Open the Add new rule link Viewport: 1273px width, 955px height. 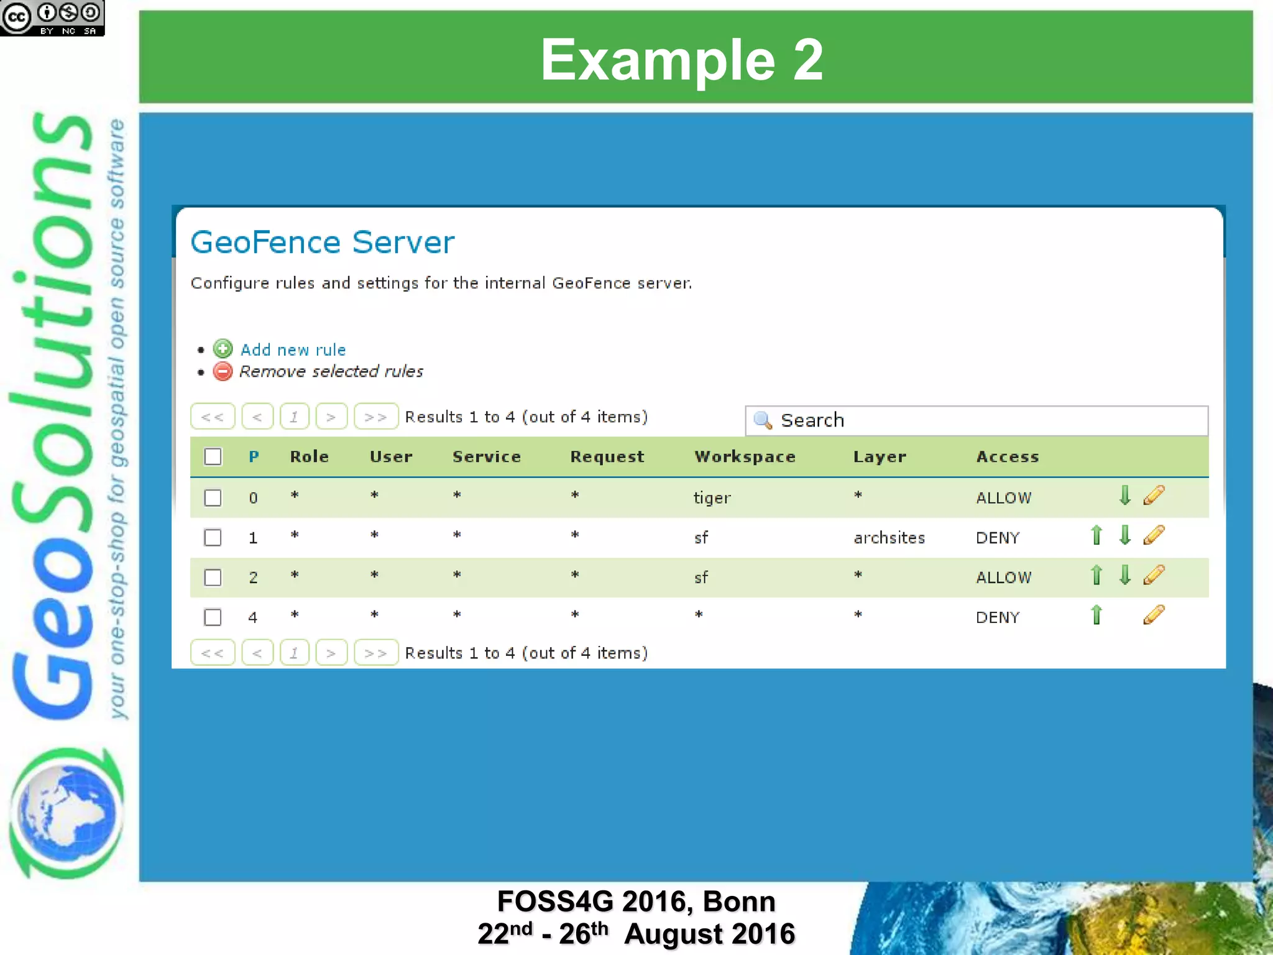tap(293, 350)
